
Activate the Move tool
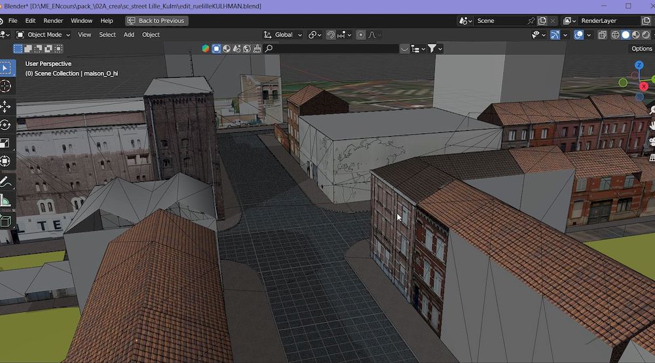[6, 106]
